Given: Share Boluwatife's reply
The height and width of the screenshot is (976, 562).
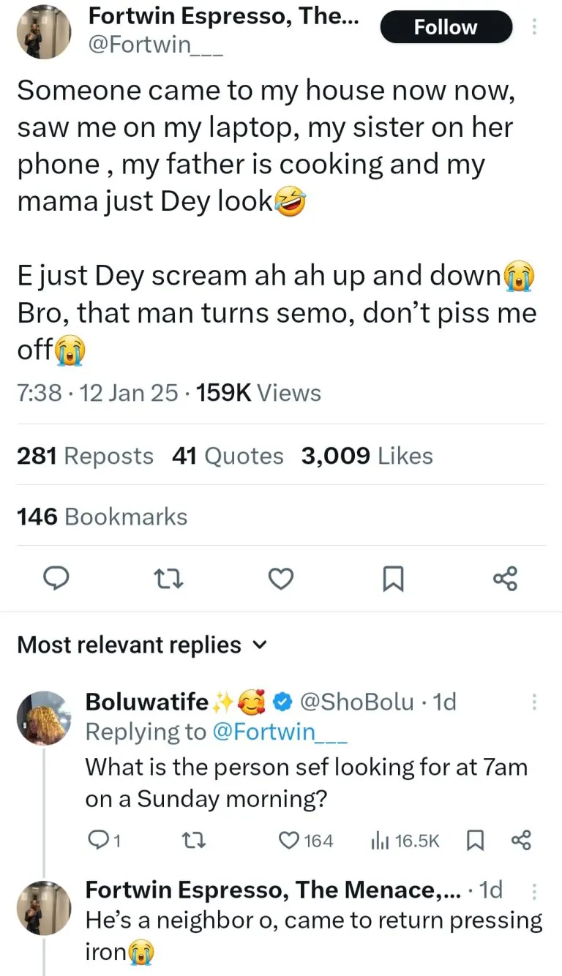Looking at the screenshot, I should coord(520,841).
